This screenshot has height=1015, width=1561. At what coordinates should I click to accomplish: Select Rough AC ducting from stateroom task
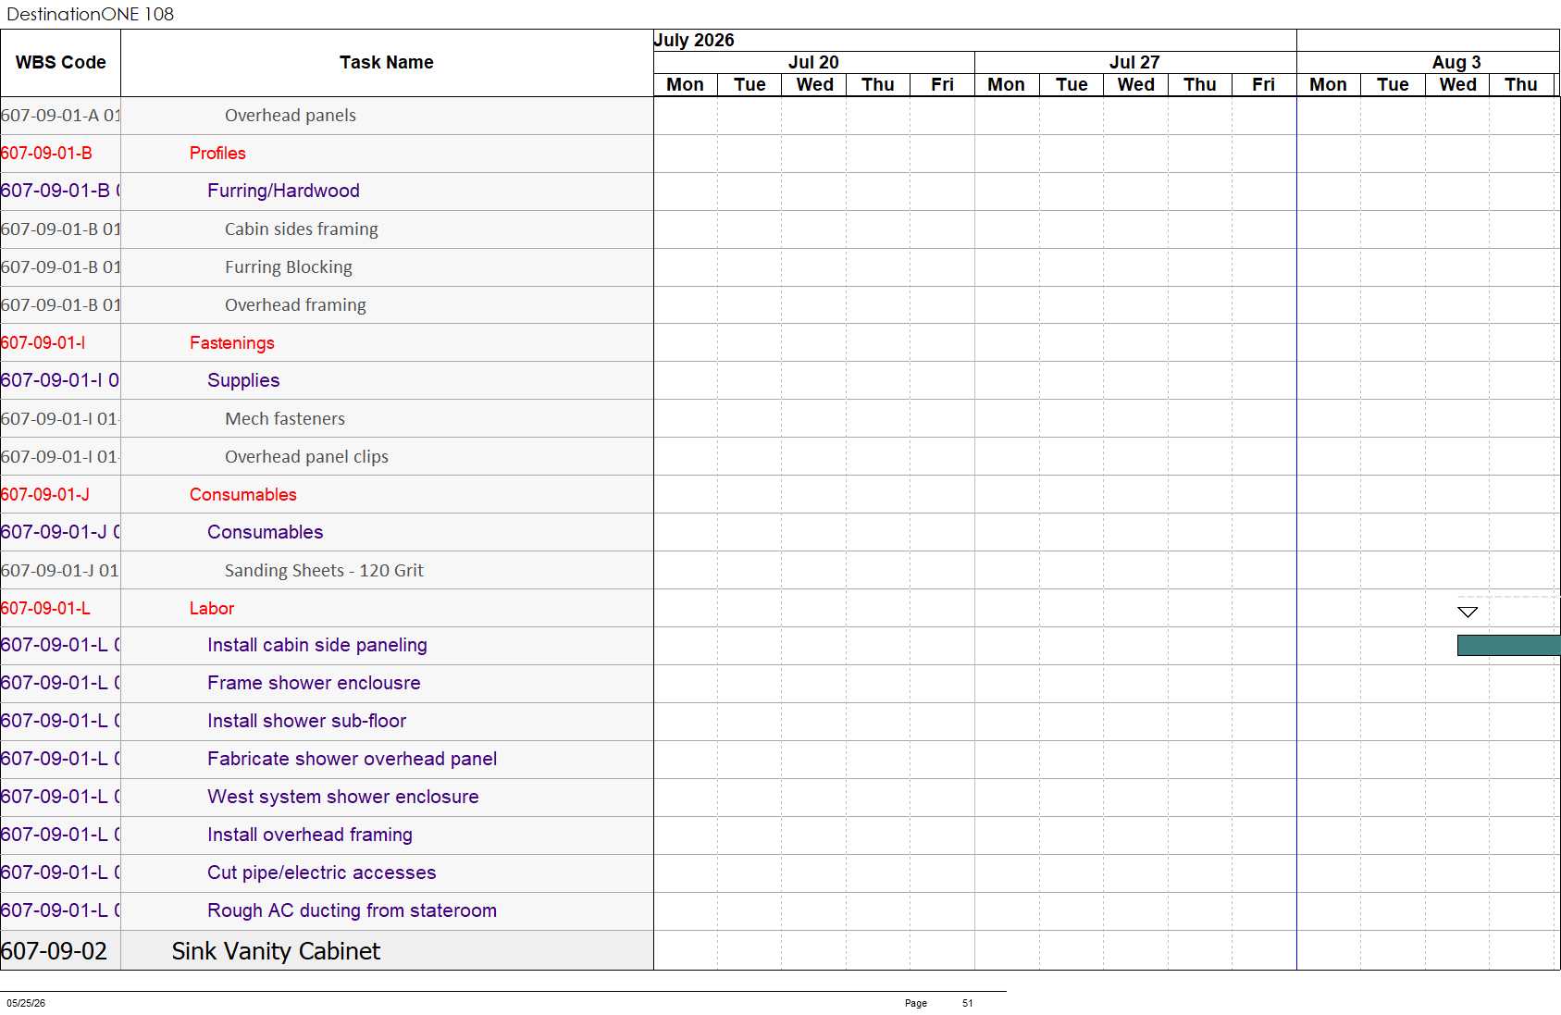[x=353, y=910]
